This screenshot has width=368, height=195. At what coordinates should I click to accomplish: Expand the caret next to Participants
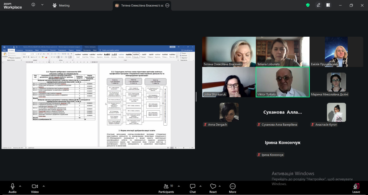[179, 186]
